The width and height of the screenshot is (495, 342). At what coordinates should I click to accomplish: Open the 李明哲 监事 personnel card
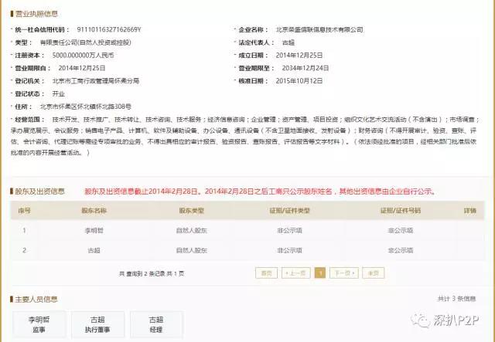(x=39, y=324)
